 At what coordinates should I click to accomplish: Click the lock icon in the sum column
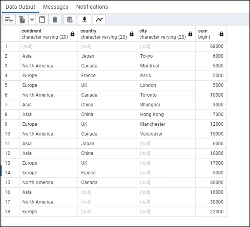coord(221,34)
